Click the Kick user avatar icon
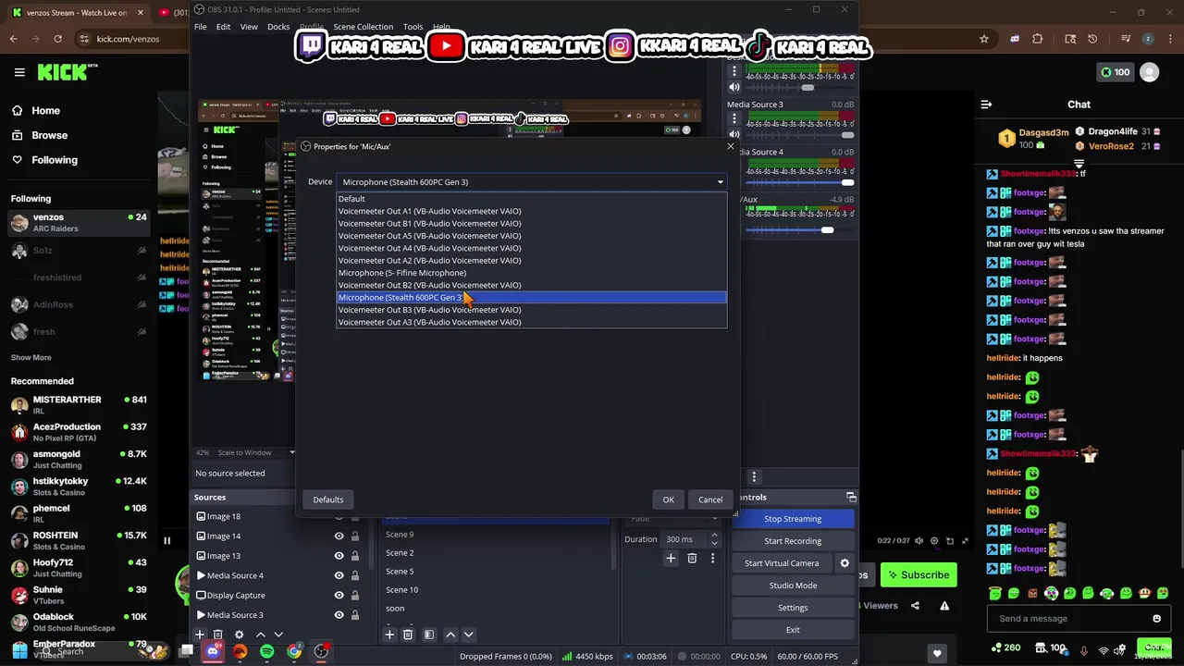This screenshot has height=666, width=1184. click(x=1149, y=72)
